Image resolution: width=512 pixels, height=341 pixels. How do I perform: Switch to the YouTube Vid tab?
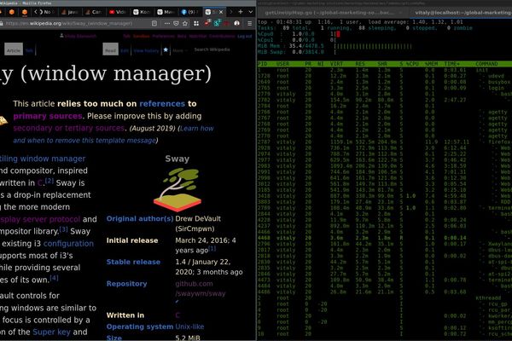pos(117,12)
